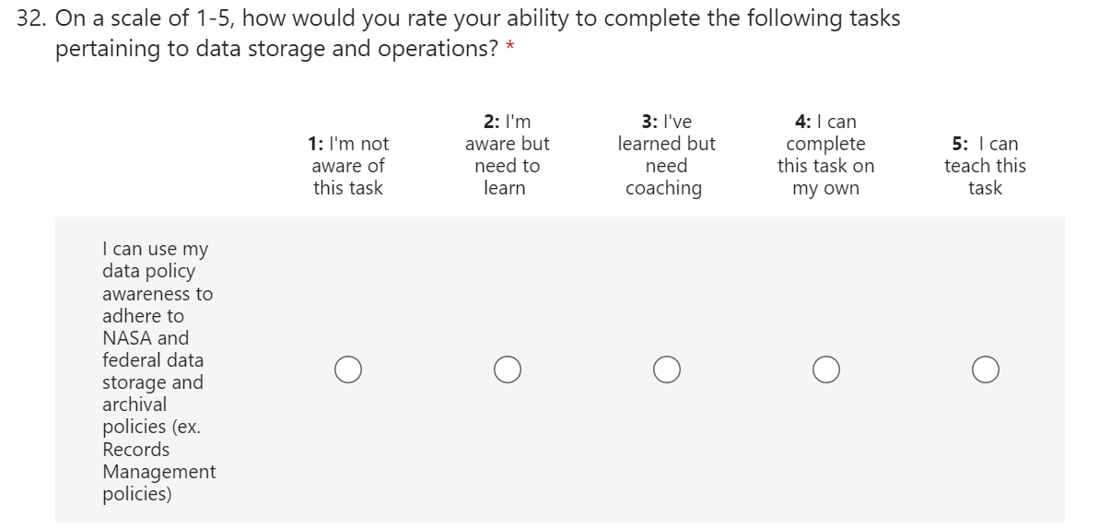Click "I can use my data policy" statement text

click(x=155, y=260)
